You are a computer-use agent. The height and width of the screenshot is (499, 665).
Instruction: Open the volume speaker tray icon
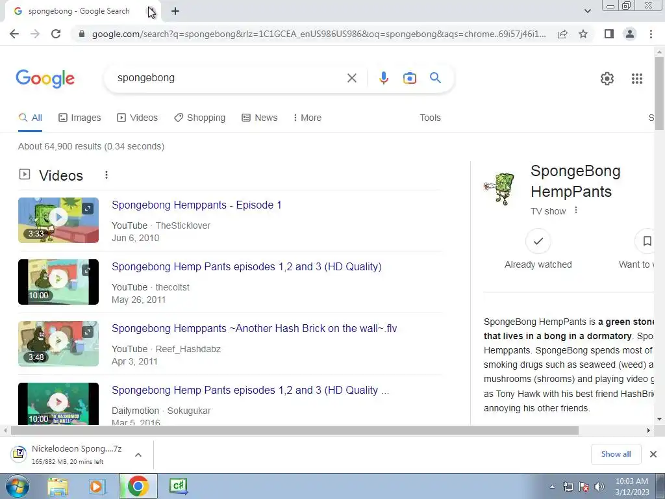(599, 487)
